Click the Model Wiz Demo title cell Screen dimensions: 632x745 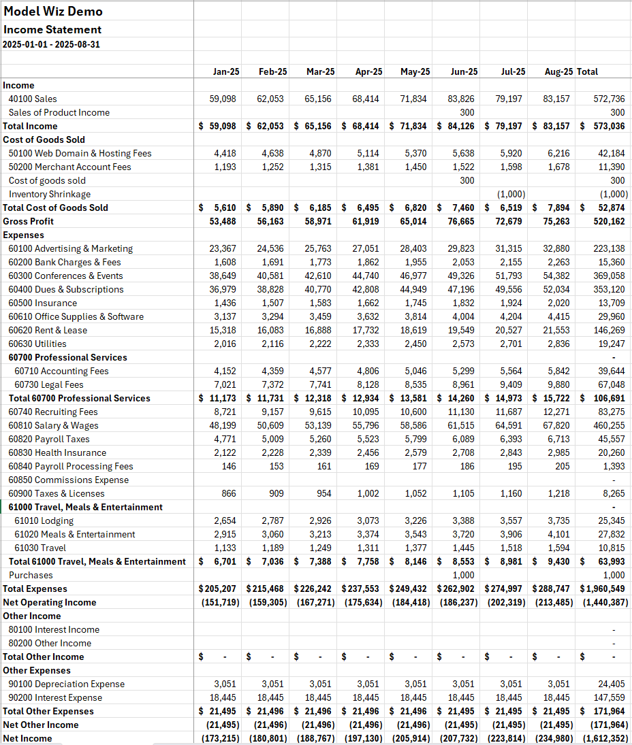point(53,12)
